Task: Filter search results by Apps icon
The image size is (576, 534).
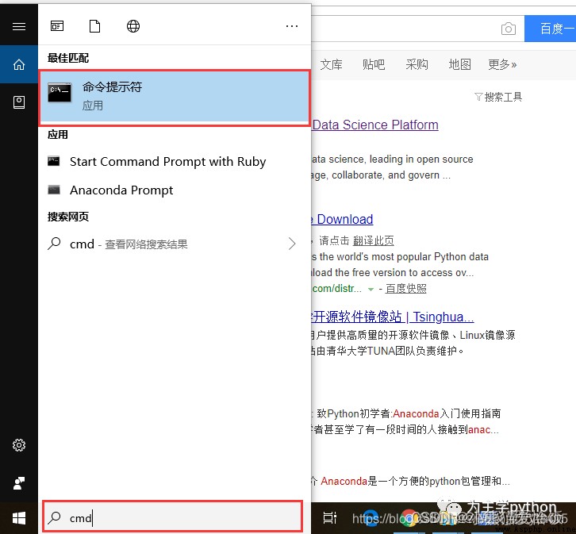Action: pyautogui.click(x=57, y=26)
